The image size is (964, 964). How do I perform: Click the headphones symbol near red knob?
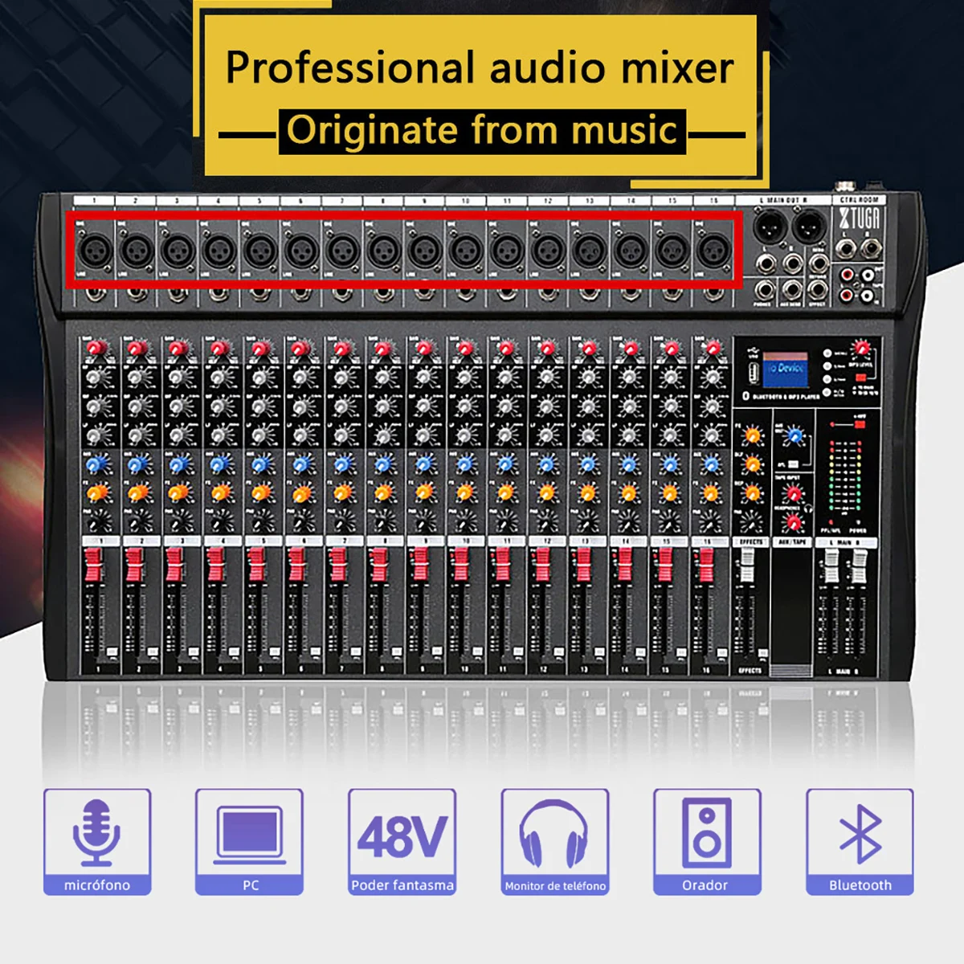[807, 509]
